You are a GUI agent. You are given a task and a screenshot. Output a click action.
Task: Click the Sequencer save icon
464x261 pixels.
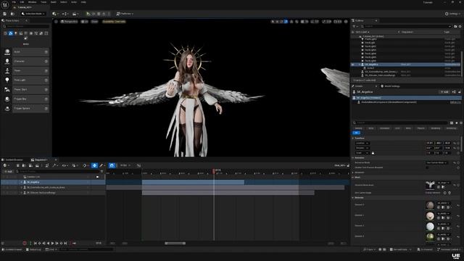[x=17, y=165]
